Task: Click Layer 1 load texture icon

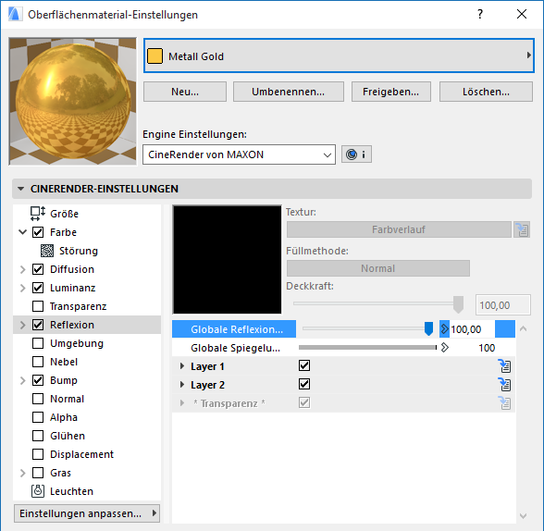Action: point(504,366)
